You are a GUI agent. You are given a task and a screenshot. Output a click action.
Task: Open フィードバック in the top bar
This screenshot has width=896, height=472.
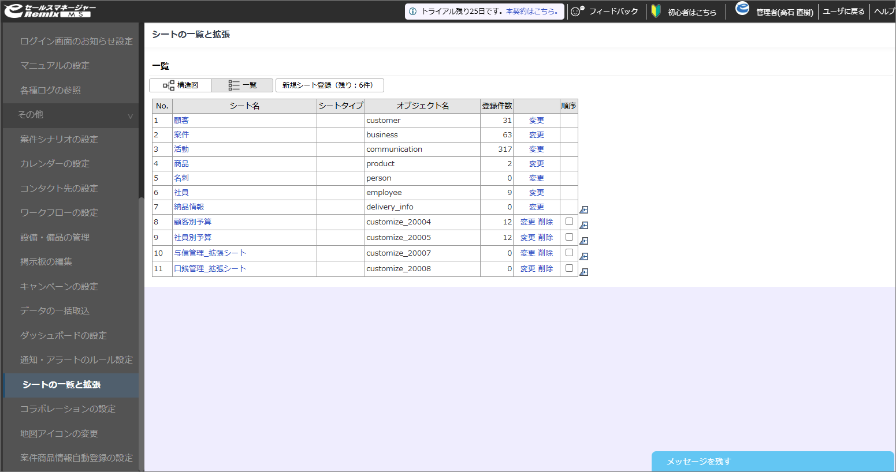614,12
